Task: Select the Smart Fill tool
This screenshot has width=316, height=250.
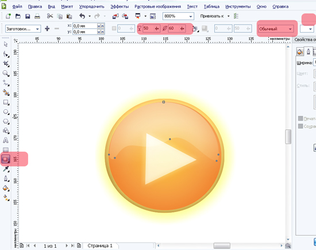Action: point(6,93)
